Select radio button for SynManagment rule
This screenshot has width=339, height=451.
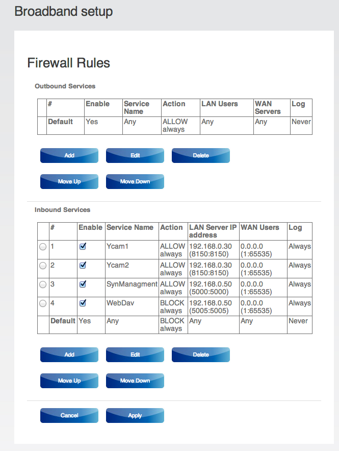tap(43, 284)
